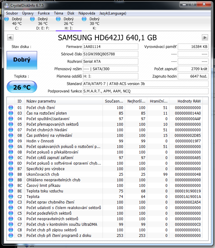Open the Soubor menu
215x248 pixels.
point(12,13)
